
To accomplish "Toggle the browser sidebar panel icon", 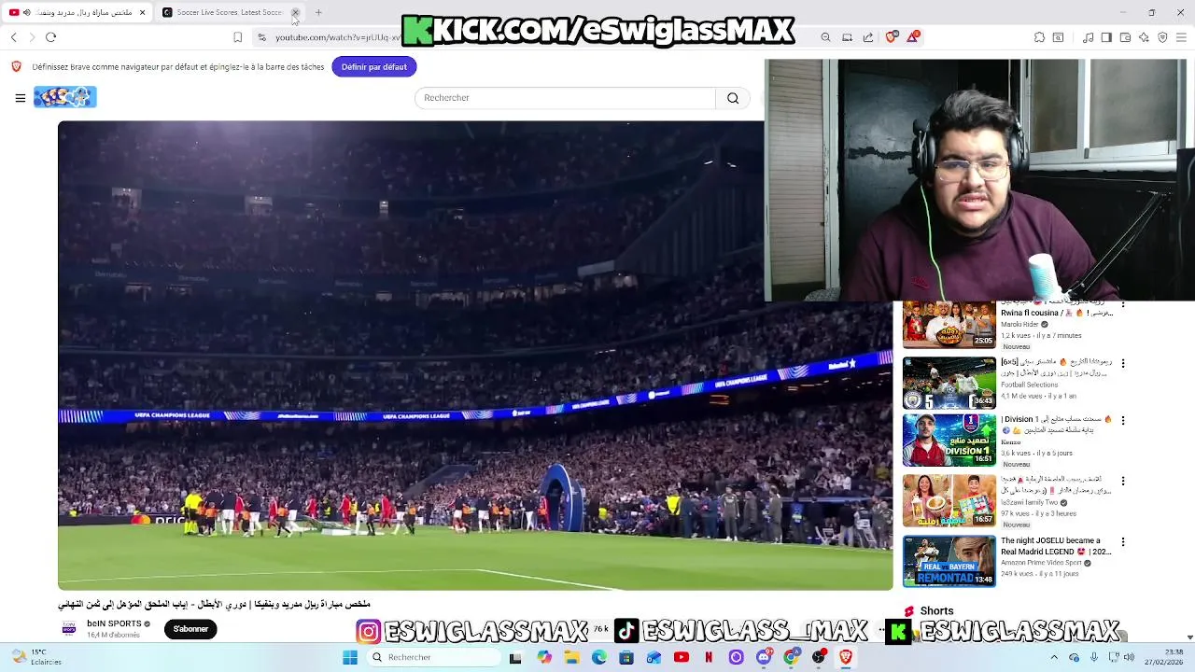I will click(x=1106, y=37).
